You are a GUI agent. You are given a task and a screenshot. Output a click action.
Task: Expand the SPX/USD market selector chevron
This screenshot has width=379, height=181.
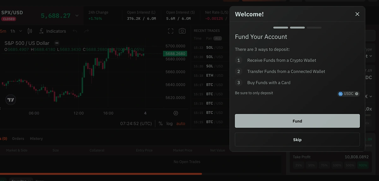(x=77, y=16)
